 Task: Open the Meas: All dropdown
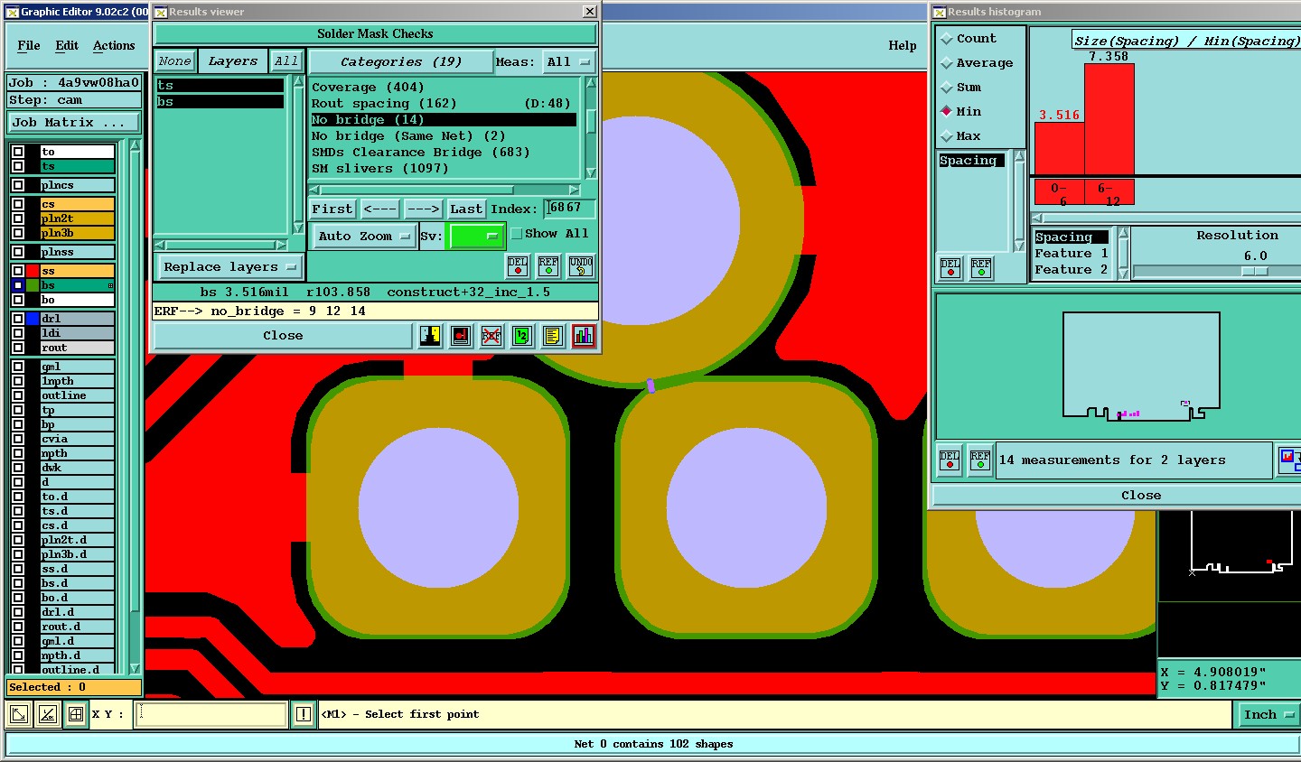[x=568, y=62]
